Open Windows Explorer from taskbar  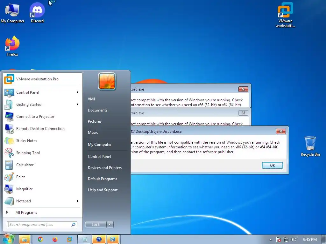click(25, 240)
